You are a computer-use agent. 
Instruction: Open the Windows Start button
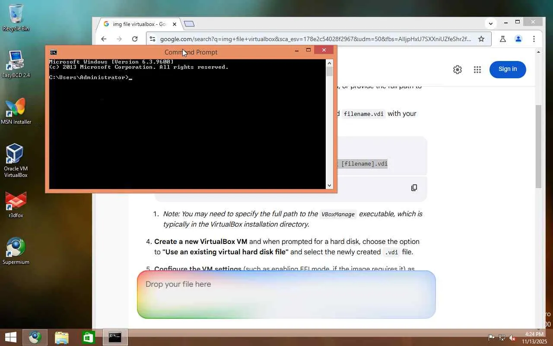click(x=11, y=337)
